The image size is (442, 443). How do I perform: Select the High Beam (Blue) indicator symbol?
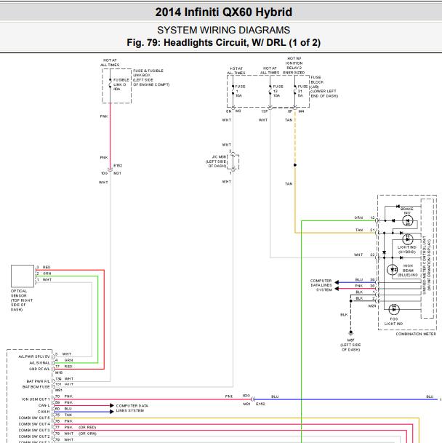click(x=393, y=270)
